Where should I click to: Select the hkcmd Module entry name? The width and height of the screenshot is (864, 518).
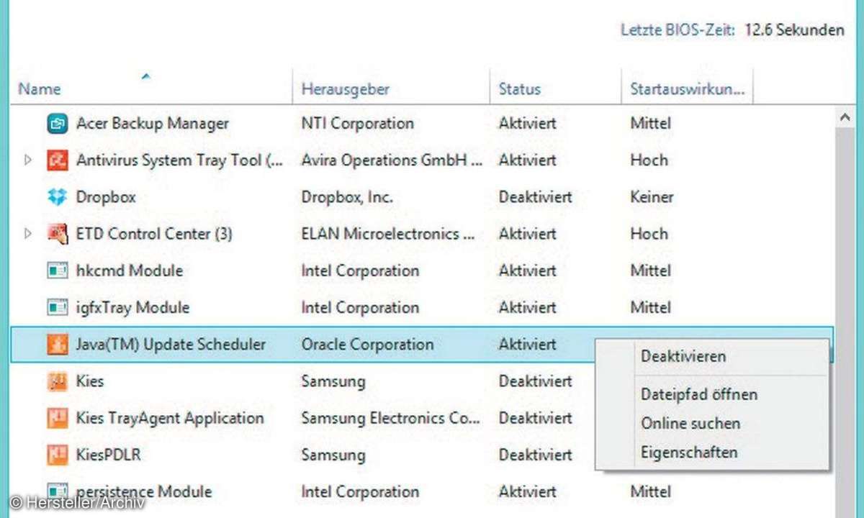(x=130, y=271)
